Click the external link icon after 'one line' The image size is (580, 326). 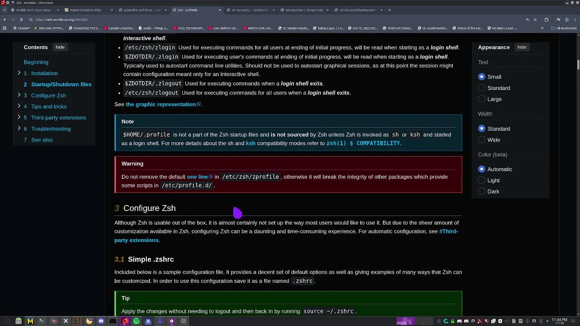coord(211,177)
